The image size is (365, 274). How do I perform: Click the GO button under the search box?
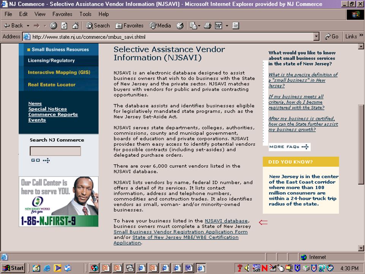tap(40, 160)
